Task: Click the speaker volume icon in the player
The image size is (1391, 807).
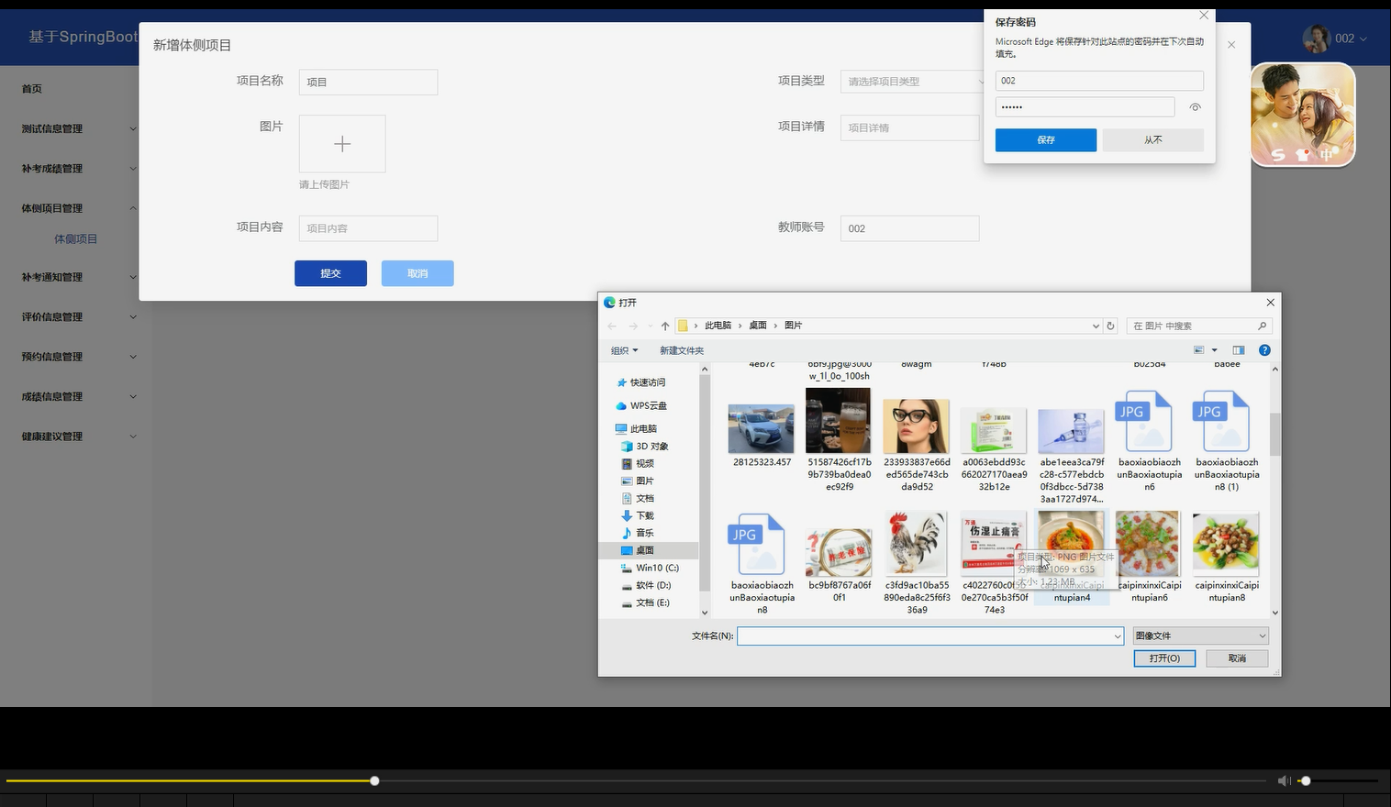Action: (x=1284, y=780)
